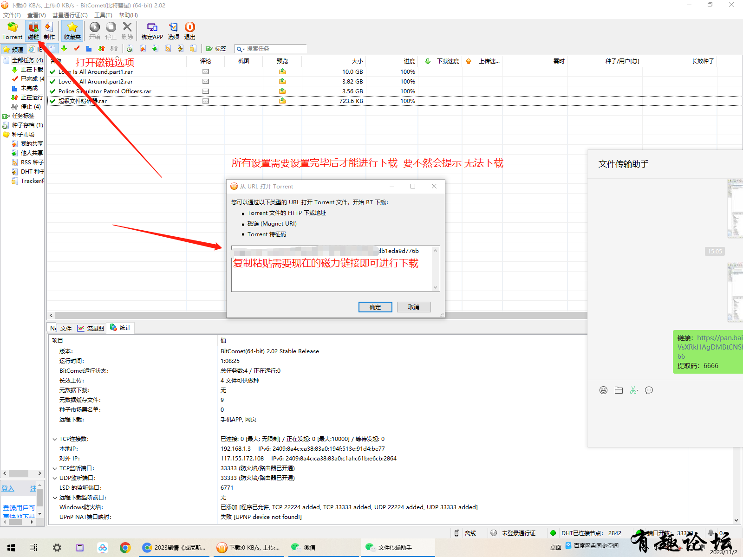The image size is (743, 557).
Task: Collapse the TCP监听端口 row expander
Action: [55, 468]
